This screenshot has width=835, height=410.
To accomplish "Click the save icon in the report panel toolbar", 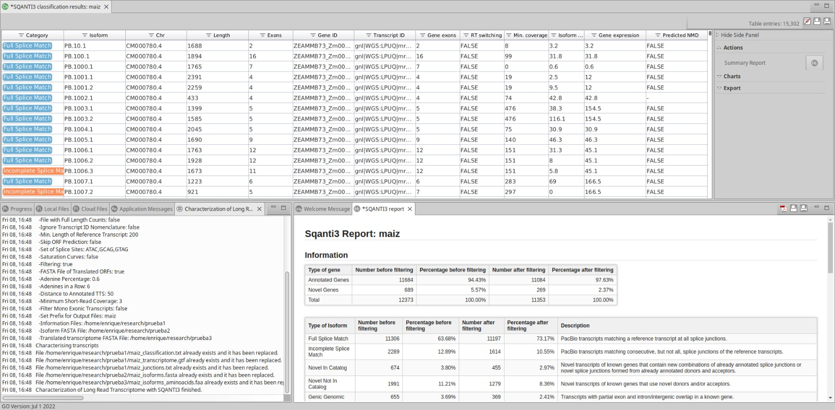I will [x=793, y=208].
